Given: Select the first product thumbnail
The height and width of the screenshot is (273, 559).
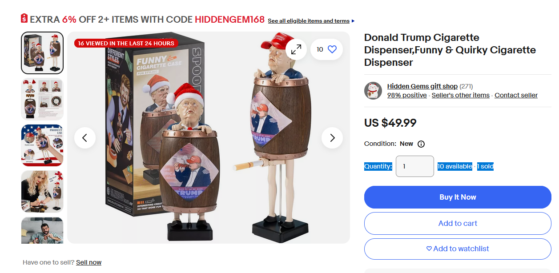Looking at the screenshot, I should 42,53.
